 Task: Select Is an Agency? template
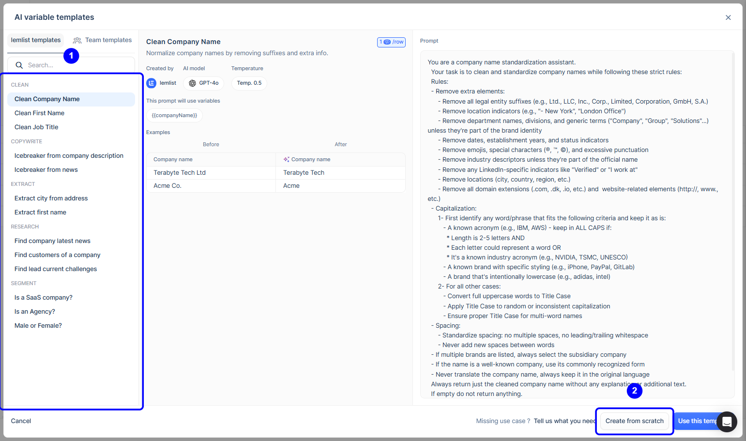(71, 312)
